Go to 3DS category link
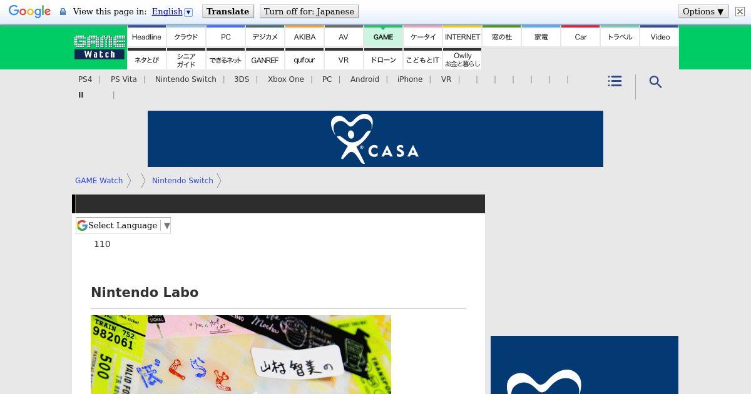 [242, 79]
